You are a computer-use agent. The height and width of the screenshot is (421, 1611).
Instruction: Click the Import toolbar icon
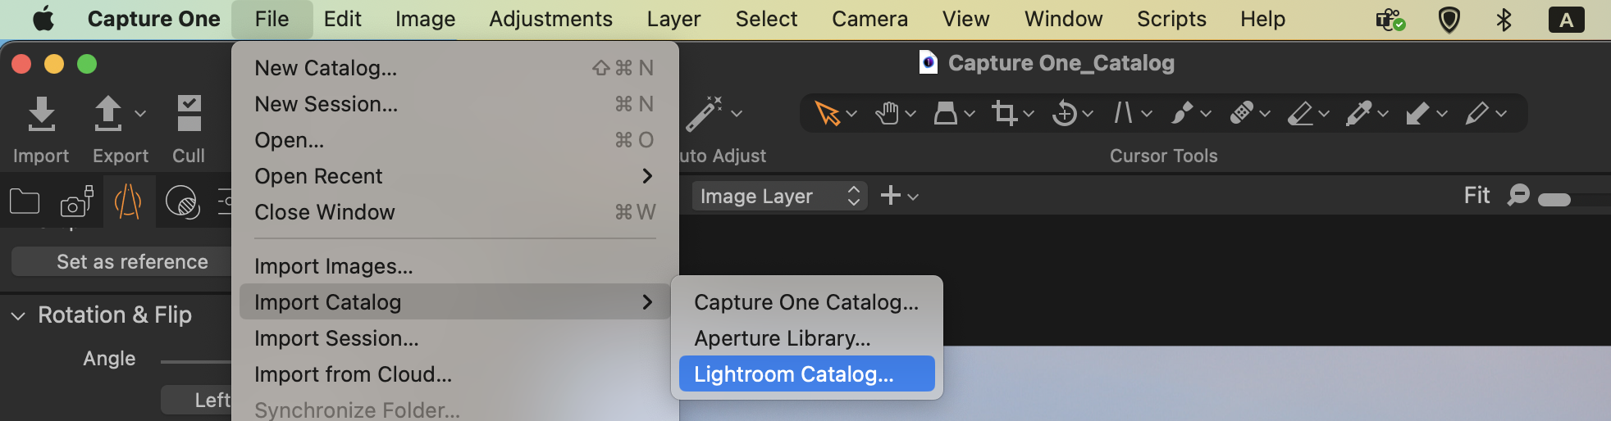[41, 115]
